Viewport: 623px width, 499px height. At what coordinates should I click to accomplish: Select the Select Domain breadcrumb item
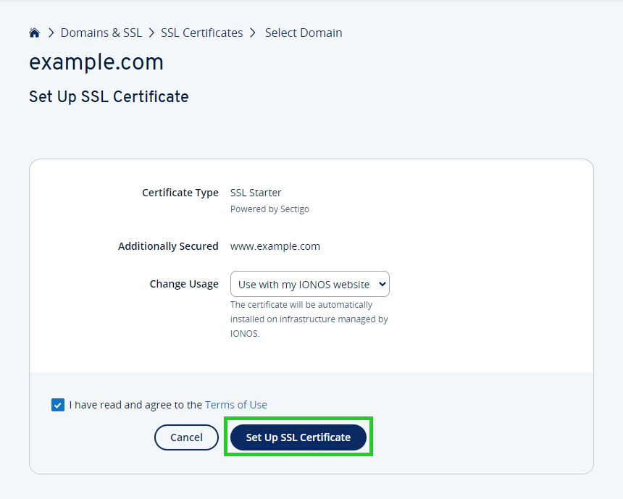(x=304, y=33)
